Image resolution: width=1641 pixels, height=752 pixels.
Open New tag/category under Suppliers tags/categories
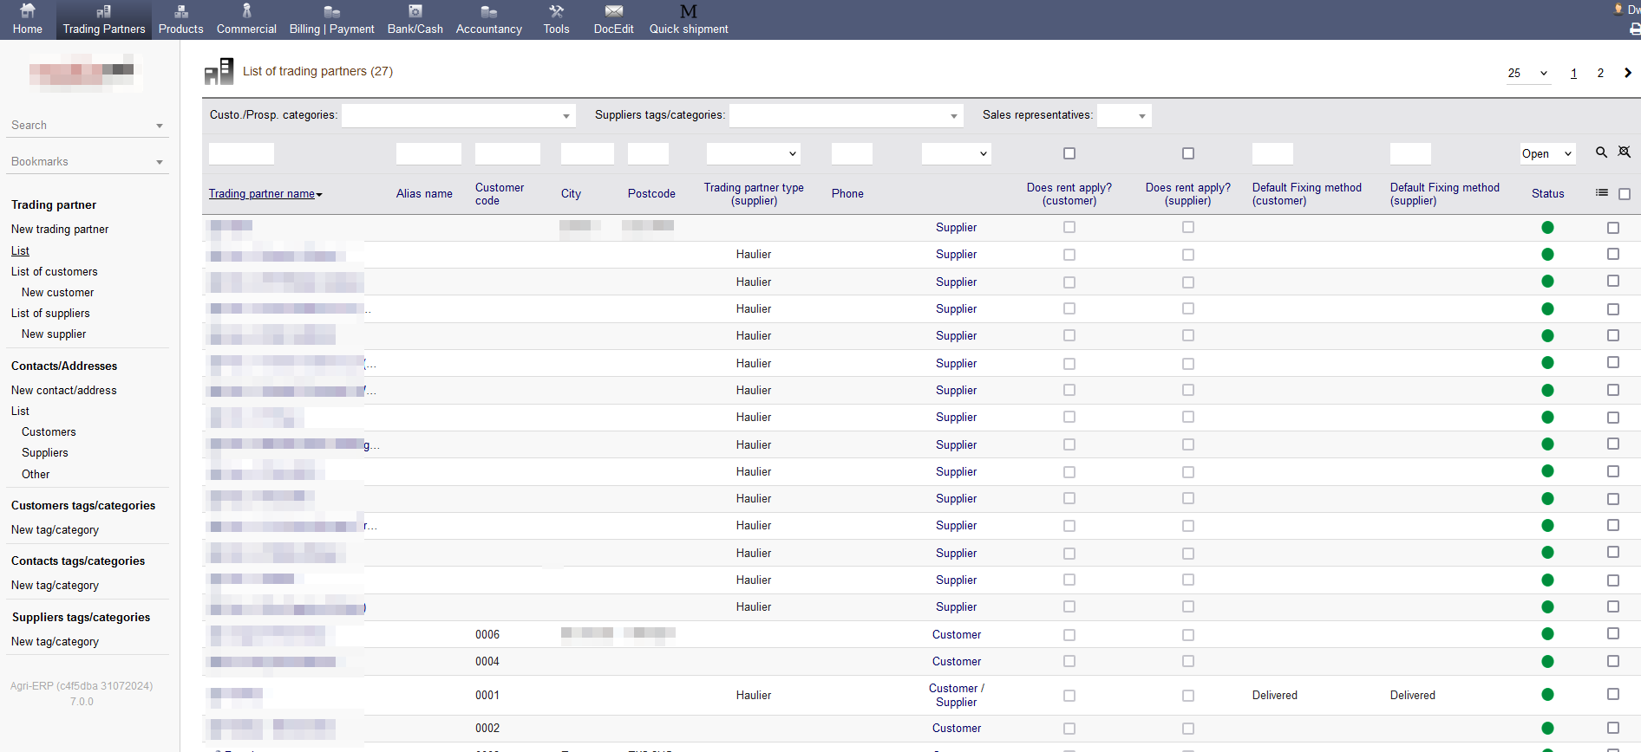[55, 642]
